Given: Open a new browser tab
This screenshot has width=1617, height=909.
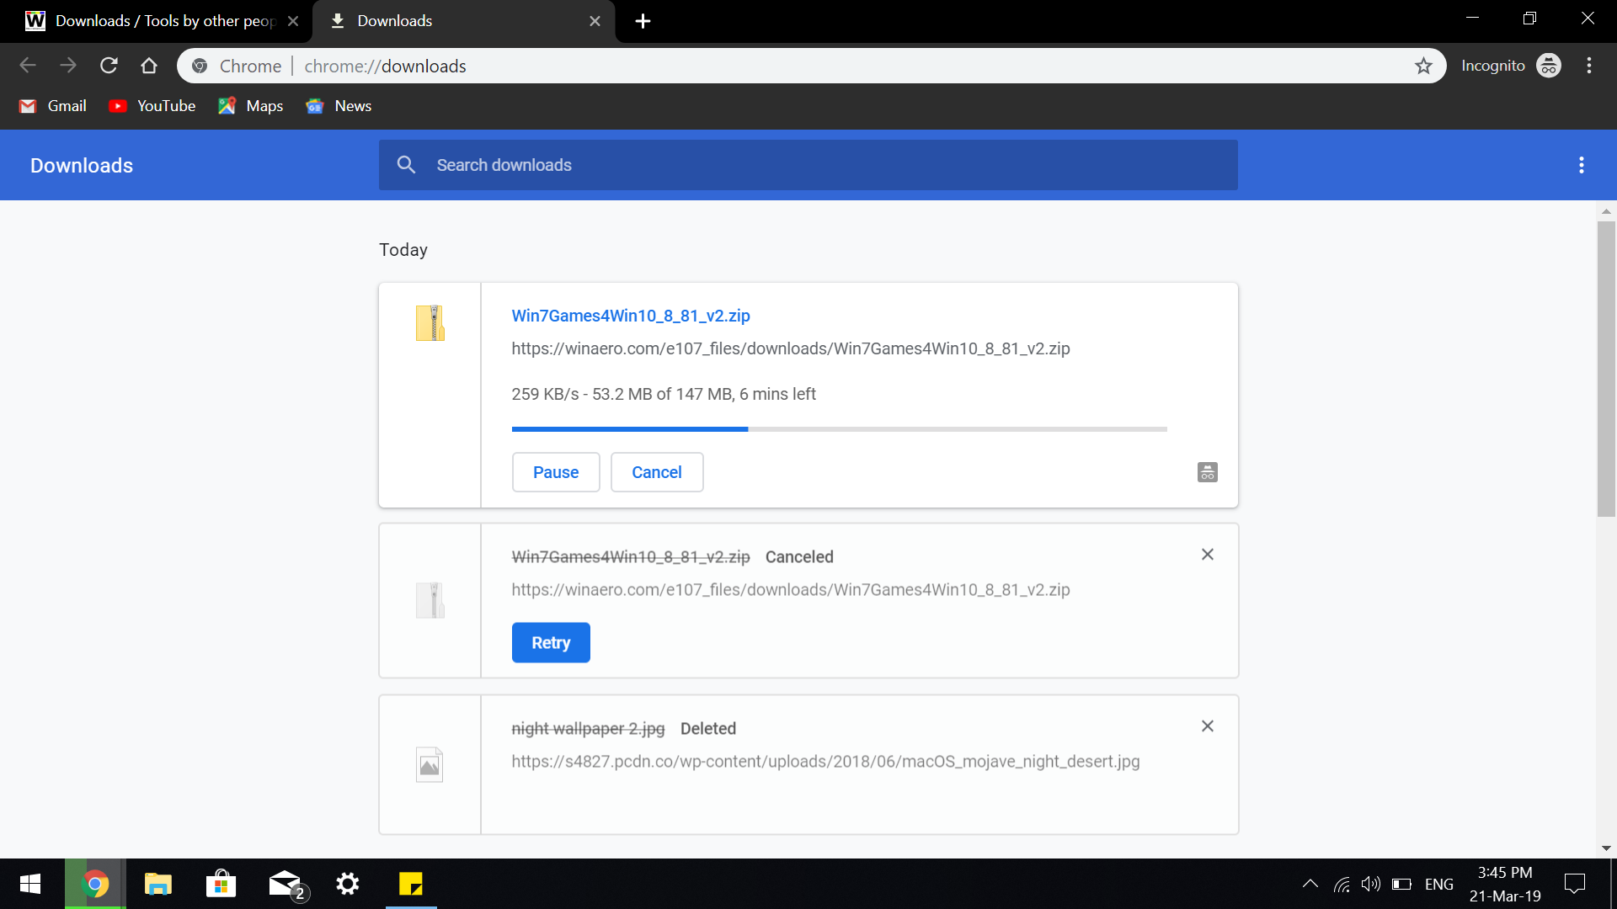Looking at the screenshot, I should [643, 21].
